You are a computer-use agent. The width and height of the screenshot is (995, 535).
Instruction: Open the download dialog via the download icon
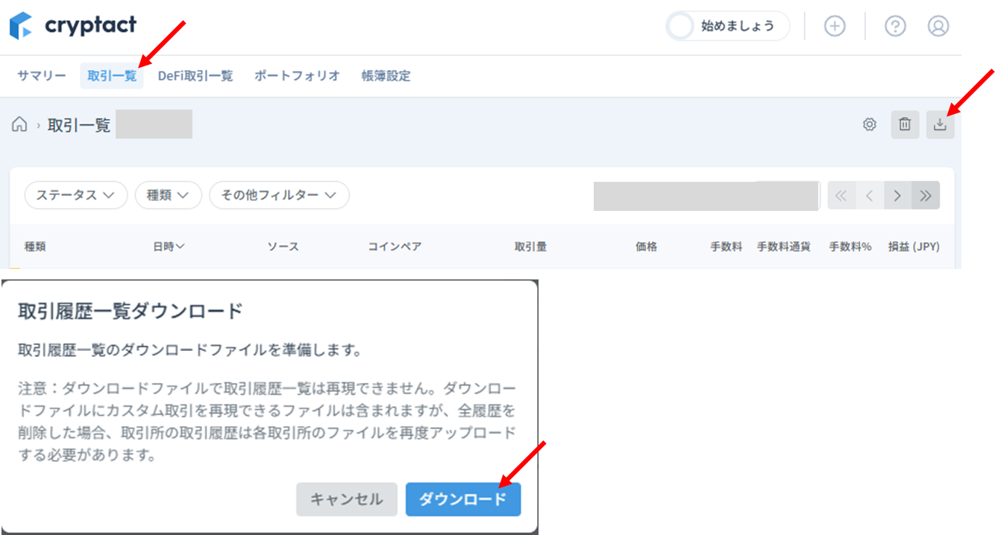pyautogui.click(x=941, y=124)
